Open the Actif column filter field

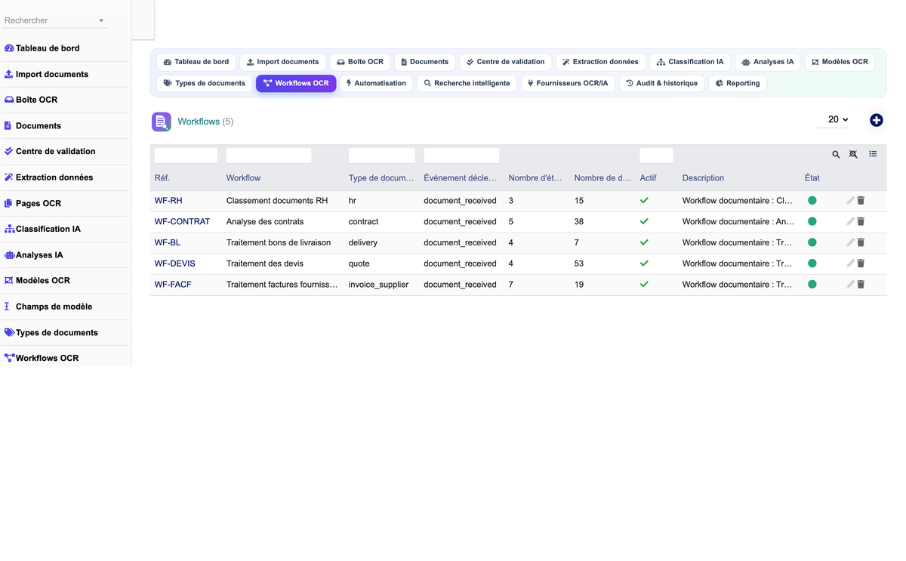click(x=656, y=156)
